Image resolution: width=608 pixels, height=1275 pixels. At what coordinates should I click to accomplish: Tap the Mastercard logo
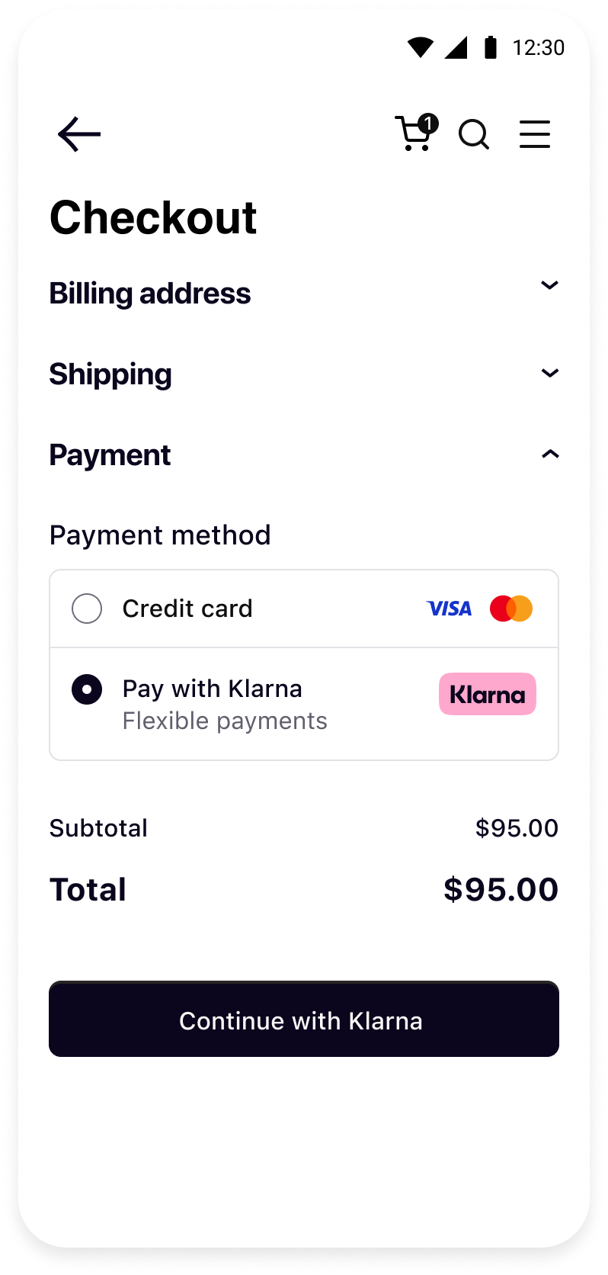pyautogui.click(x=511, y=609)
